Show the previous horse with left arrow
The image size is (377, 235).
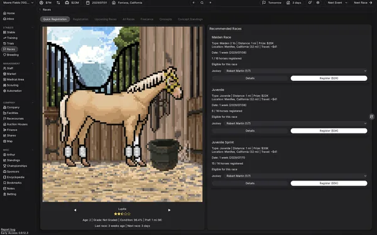point(75,210)
